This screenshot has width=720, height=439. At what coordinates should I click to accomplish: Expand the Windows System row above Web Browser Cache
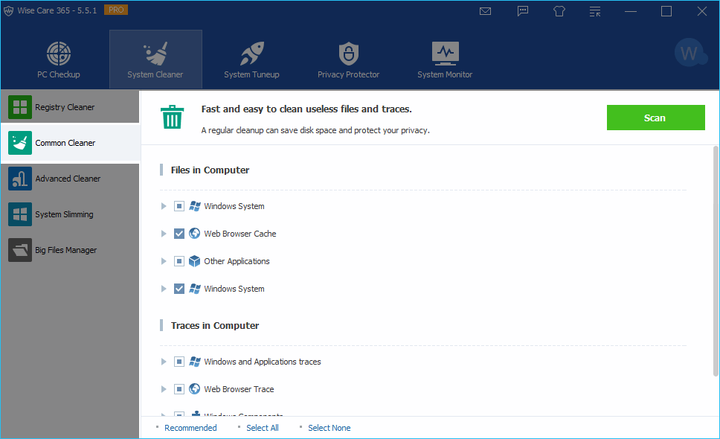click(164, 206)
